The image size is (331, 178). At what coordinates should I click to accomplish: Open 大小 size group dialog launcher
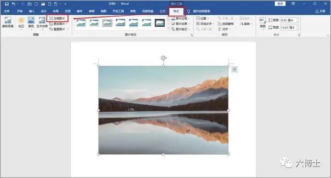(299, 35)
